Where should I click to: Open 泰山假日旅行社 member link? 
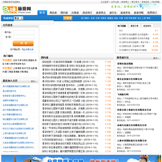click(x=9, y=91)
